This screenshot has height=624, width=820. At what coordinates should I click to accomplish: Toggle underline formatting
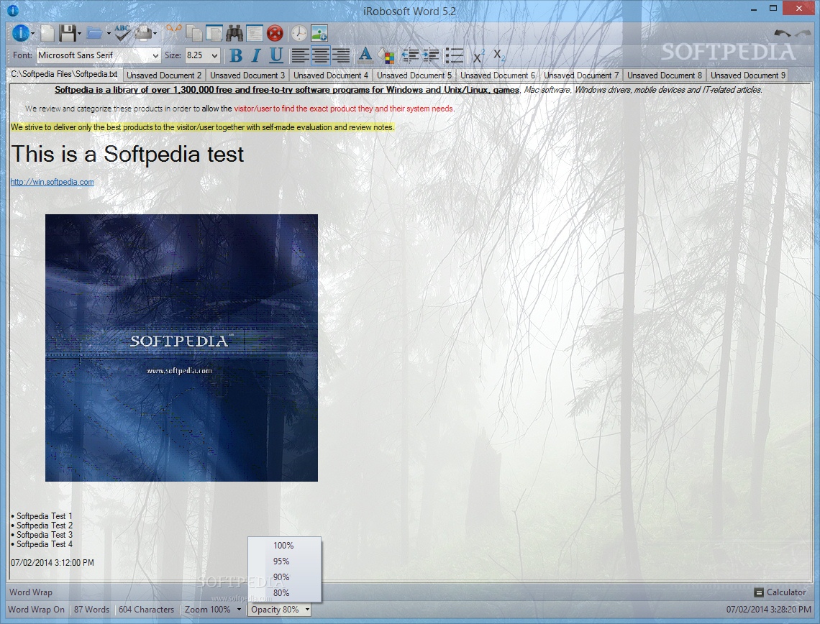(x=276, y=55)
